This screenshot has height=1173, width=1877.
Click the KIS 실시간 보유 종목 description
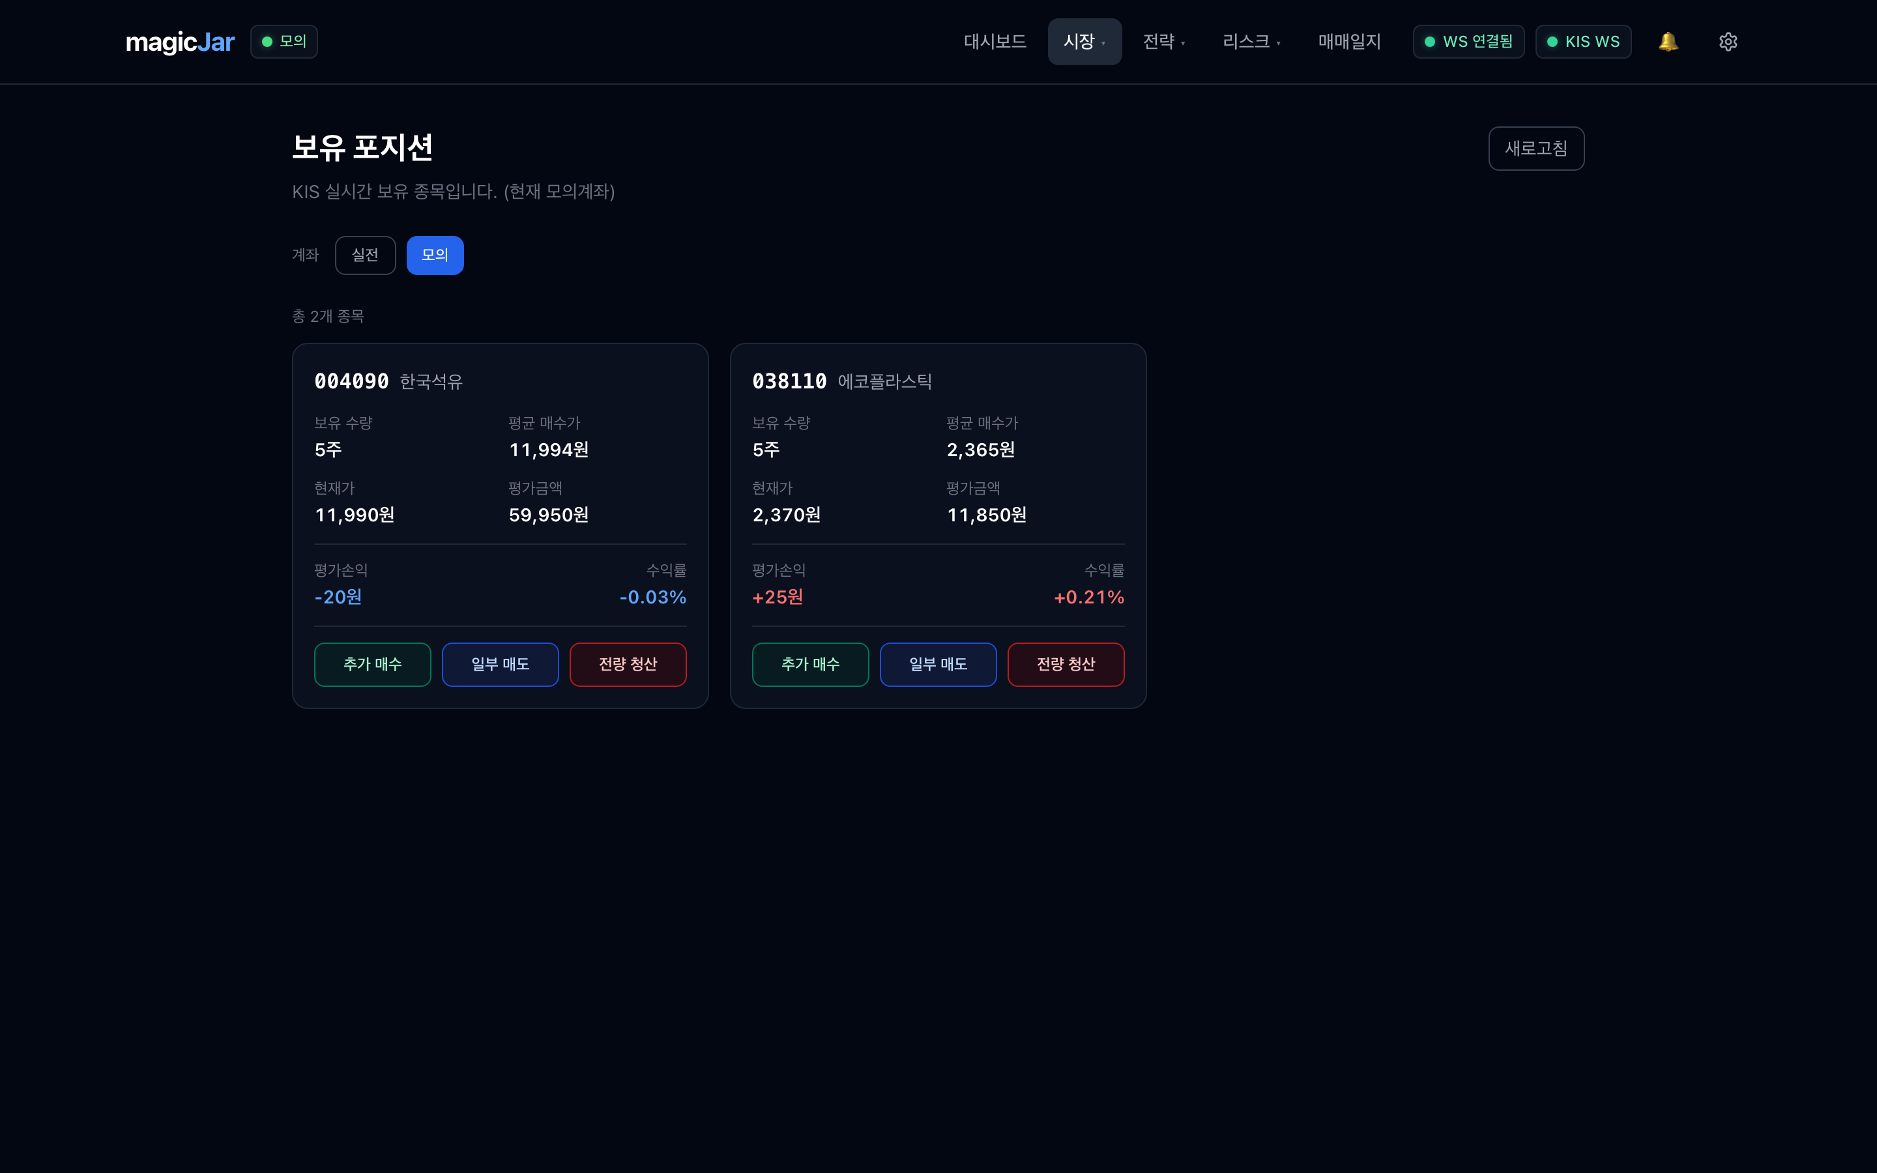tap(453, 192)
